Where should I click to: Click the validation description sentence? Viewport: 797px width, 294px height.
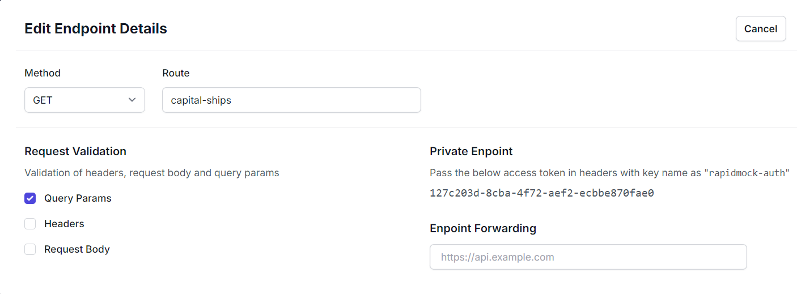[x=151, y=173]
